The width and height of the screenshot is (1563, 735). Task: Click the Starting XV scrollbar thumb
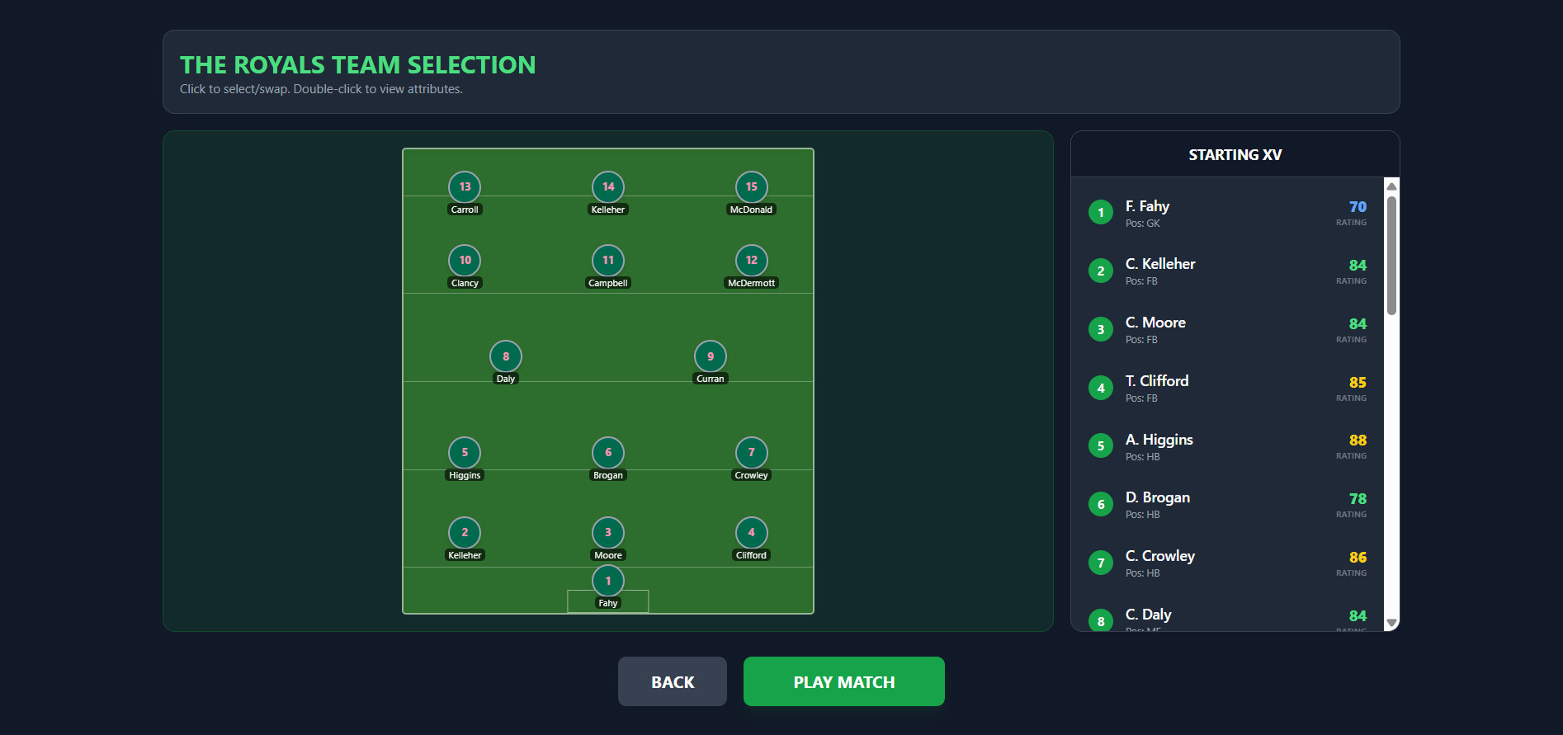1391,256
